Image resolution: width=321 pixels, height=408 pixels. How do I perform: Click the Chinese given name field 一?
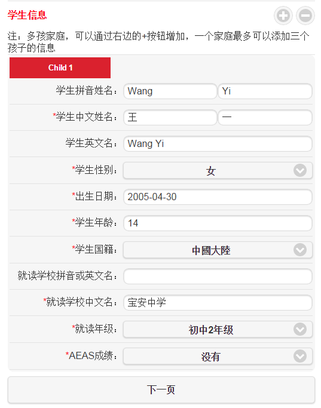click(x=265, y=117)
